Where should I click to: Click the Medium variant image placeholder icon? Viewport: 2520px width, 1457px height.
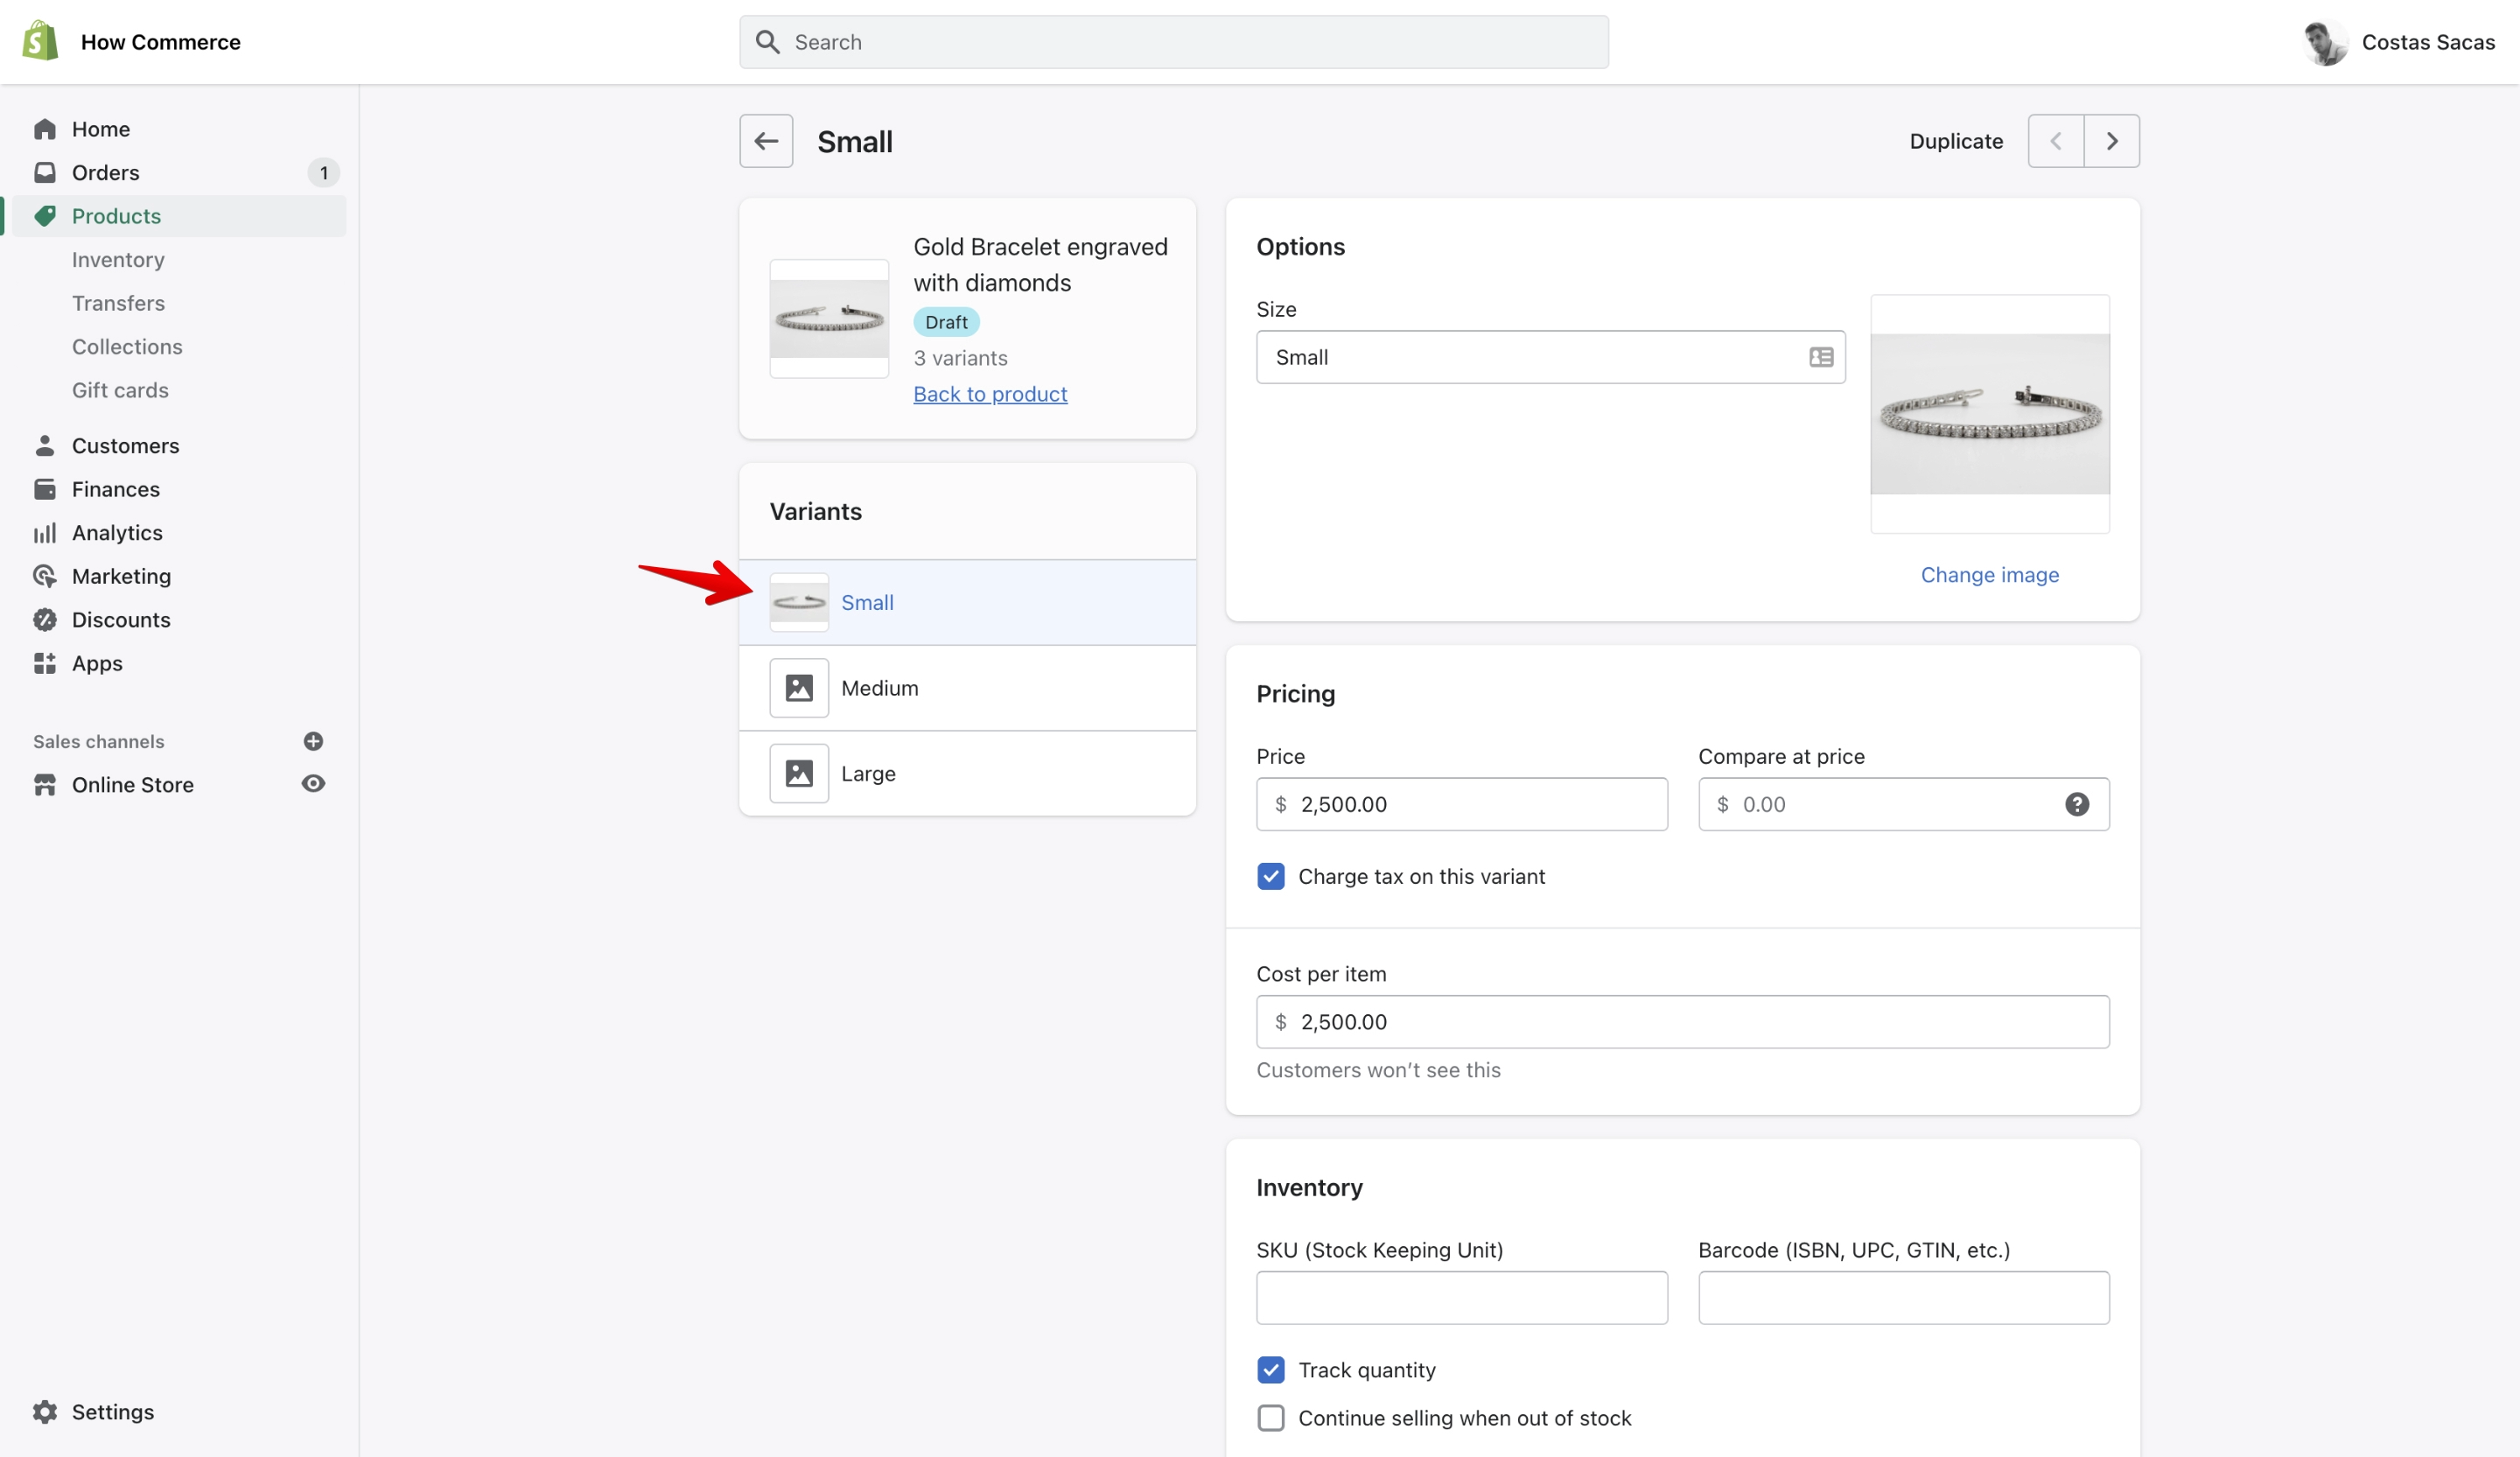[799, 688]
